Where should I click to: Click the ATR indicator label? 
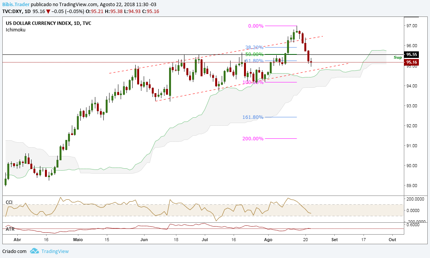tap(10, 229)
